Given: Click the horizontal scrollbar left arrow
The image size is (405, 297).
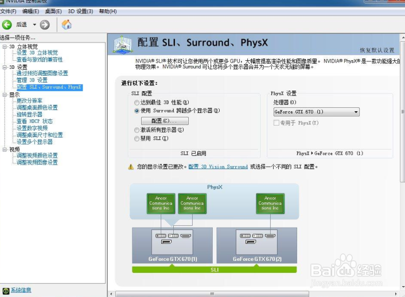Looking at the screenshot, I should coord(111,294).
